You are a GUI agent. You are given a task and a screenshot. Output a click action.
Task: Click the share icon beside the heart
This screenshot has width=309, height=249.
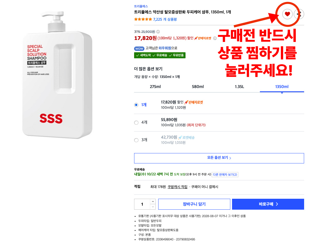[299, 14]
